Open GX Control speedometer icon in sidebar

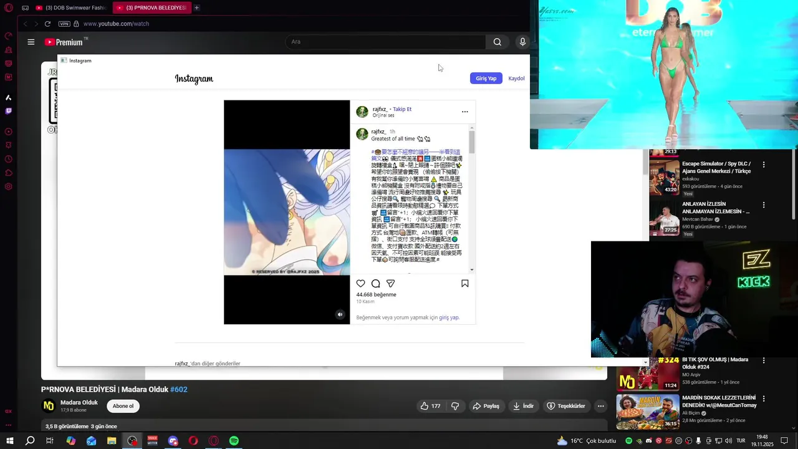(8, 36)
